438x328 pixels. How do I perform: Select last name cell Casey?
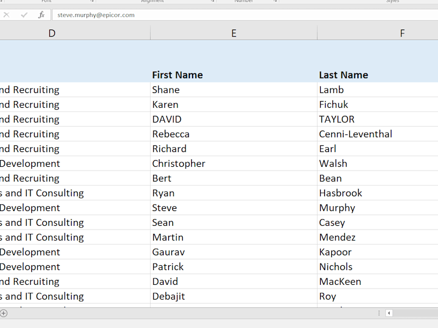378,222
